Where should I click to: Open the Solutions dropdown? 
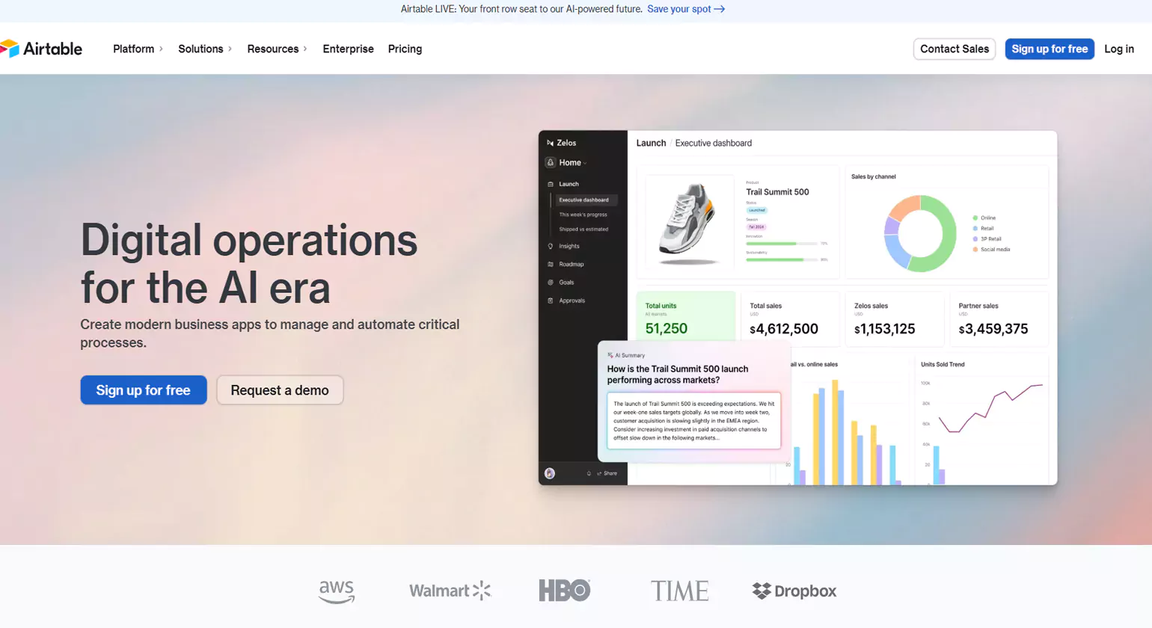pyautogui.click(x=200, y=49)
